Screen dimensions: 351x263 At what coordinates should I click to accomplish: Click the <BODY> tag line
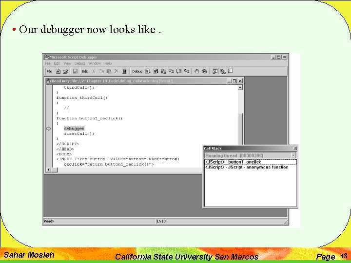pos(64,154)
